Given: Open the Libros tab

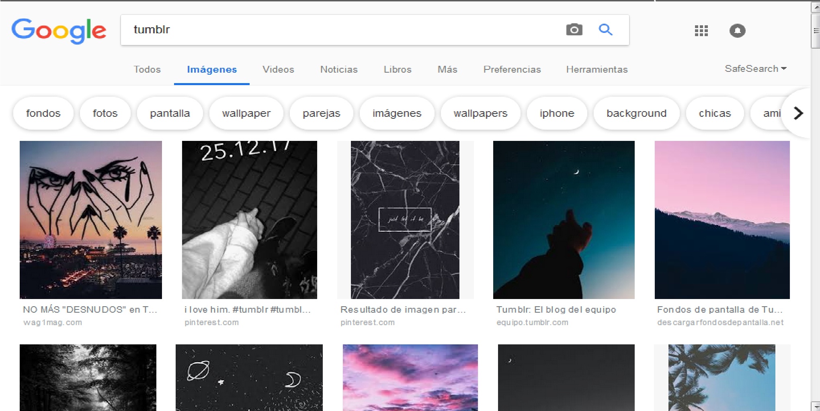Looking at the screenshot, I should tap(398, 69).
